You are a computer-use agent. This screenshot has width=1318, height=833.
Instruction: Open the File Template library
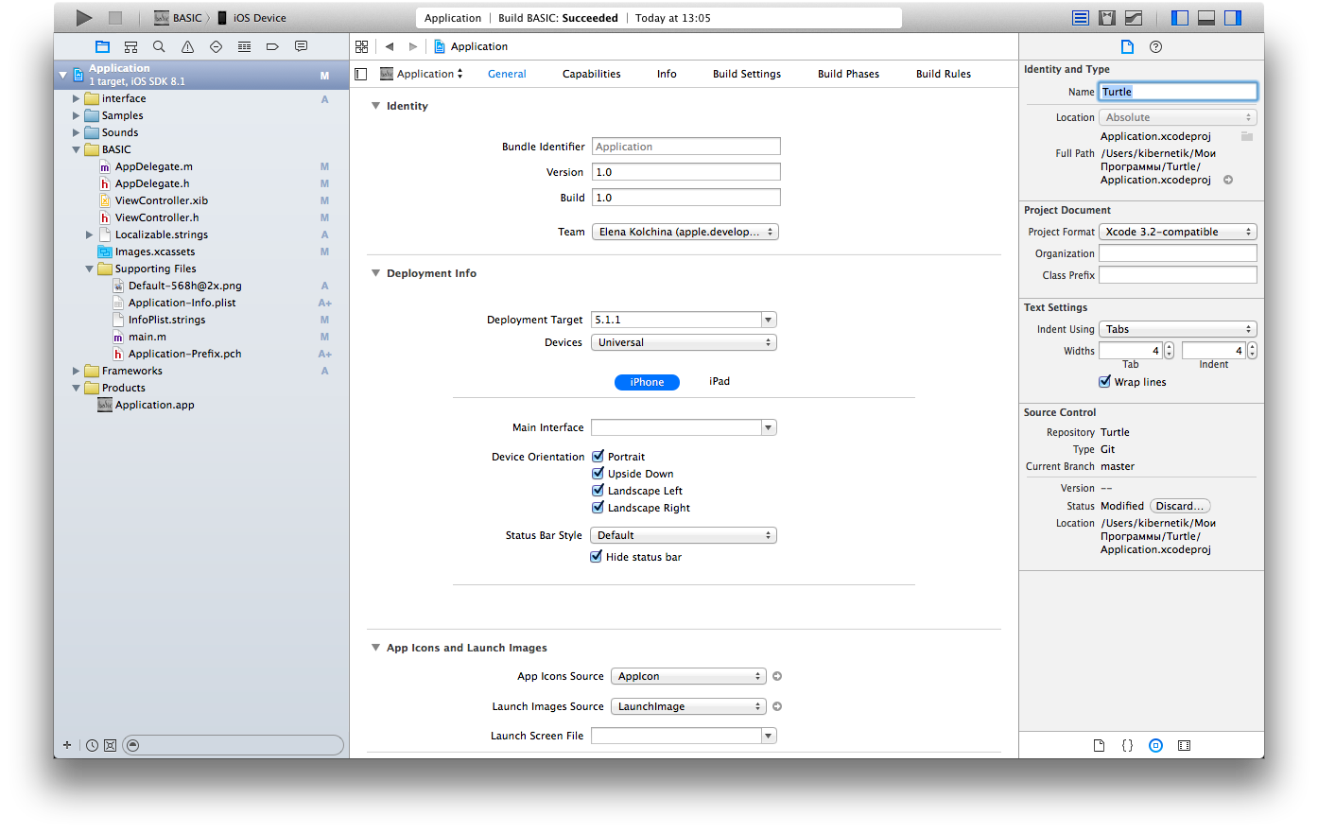coord(1099,745)
